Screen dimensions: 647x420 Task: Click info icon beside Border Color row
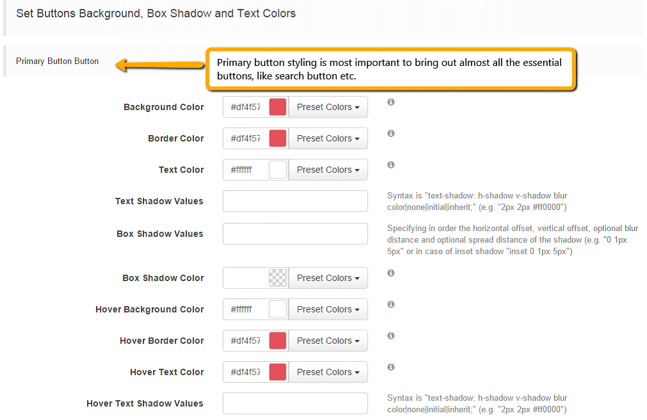(x=391, y=133)
